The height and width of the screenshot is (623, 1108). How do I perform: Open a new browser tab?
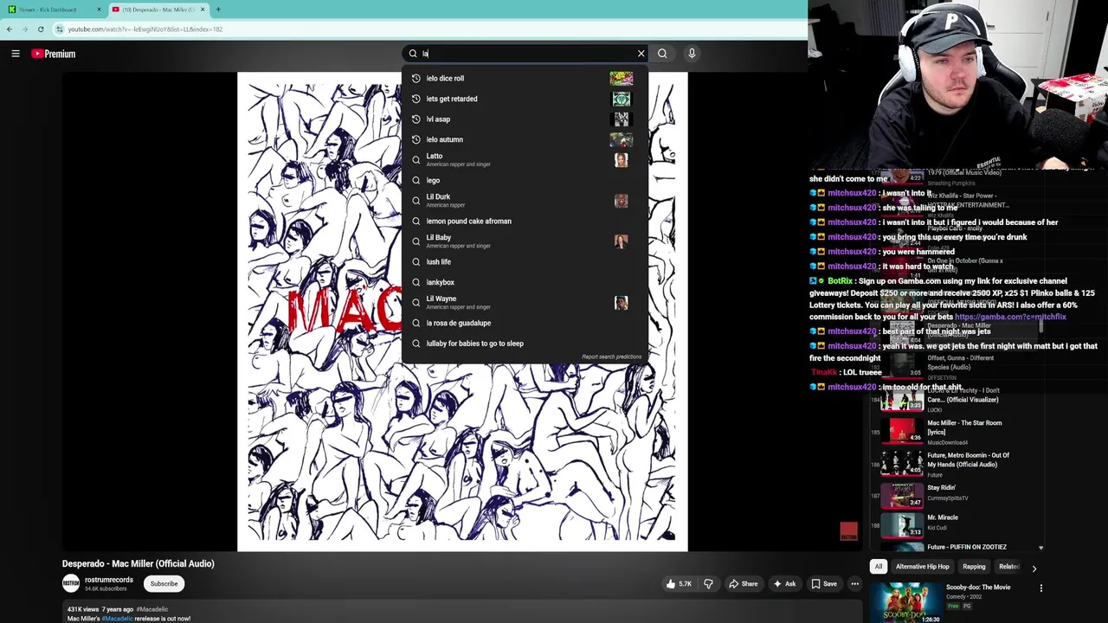click(x=218, y=10)
